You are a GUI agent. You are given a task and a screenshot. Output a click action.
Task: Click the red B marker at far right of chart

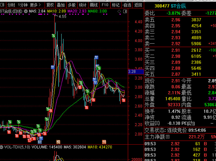tap(124, 100)
